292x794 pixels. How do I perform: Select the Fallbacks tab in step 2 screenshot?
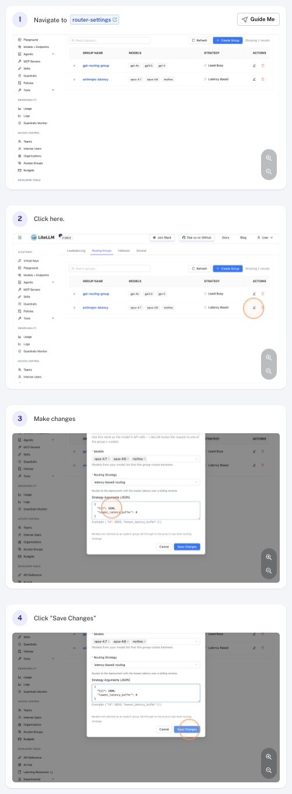123,250
